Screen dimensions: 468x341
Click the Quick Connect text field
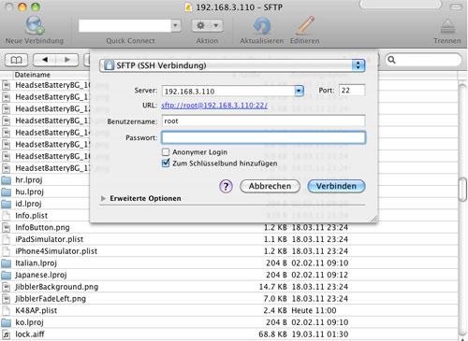click(124, 26)
